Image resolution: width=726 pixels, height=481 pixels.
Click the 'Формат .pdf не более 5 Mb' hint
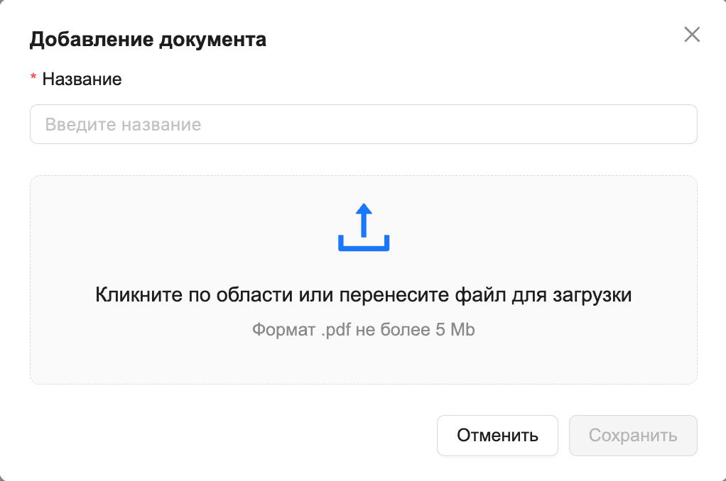tap(363, 330)
